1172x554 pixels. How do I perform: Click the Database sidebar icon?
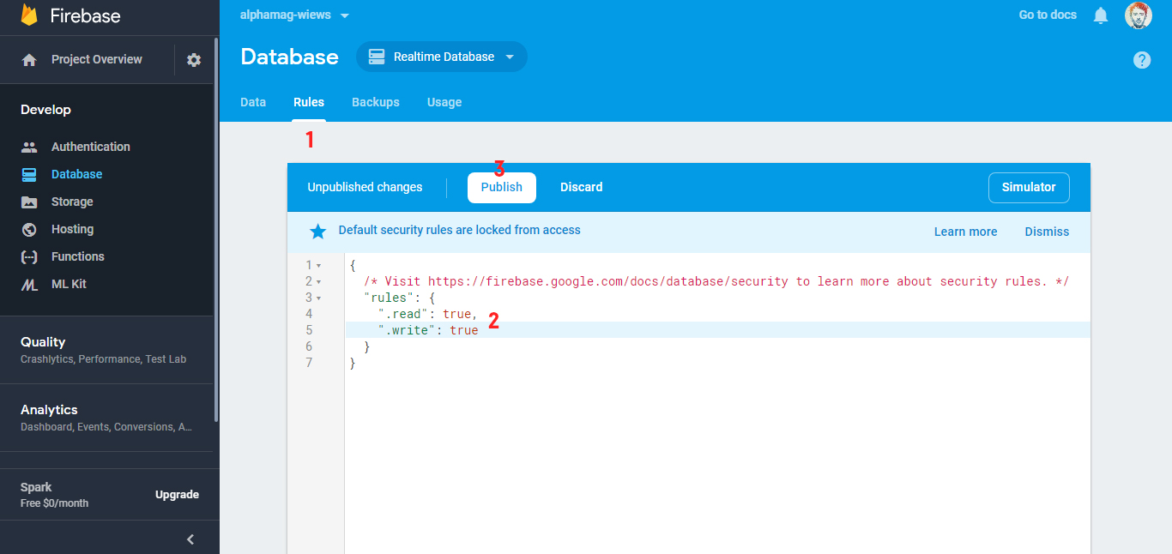click(x=29, y=174)
